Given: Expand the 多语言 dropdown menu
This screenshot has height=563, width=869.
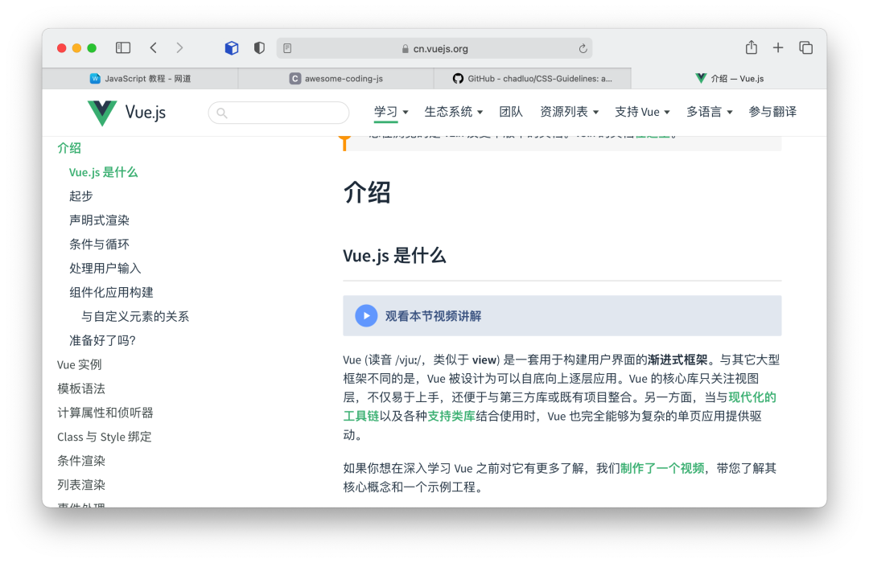Looking at the screenshot, I should (x=710, y=112).
